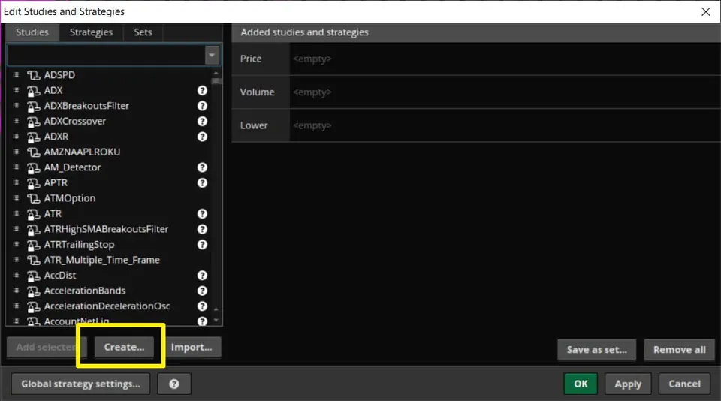
Task: Open the study search dropdown arrow
Action: pyautogui.click(x=212, y=55)
